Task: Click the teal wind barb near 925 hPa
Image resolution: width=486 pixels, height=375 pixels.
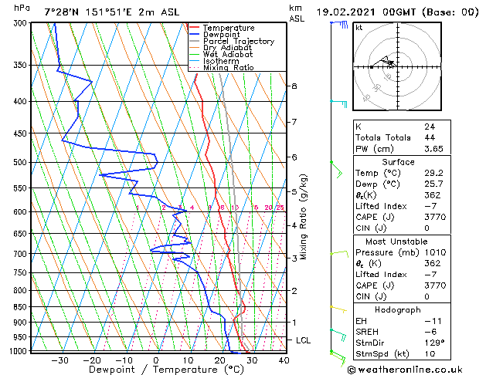Action: [x=338, y=335]
